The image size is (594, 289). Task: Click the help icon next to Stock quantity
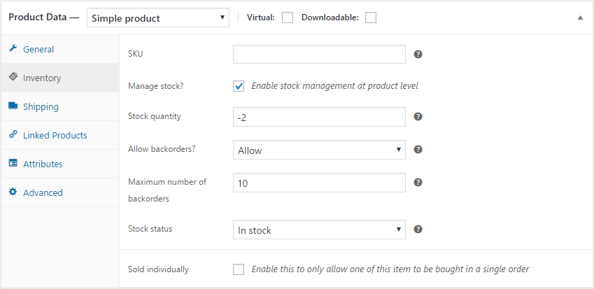(418, 117)
